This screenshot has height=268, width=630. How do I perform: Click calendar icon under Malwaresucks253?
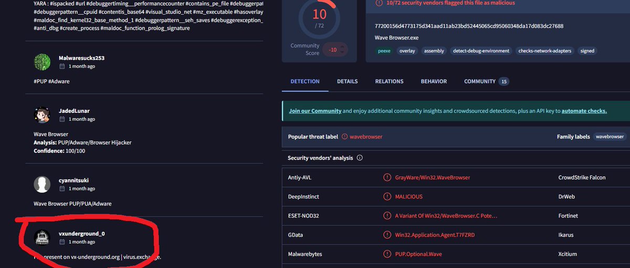pos(62,67)
